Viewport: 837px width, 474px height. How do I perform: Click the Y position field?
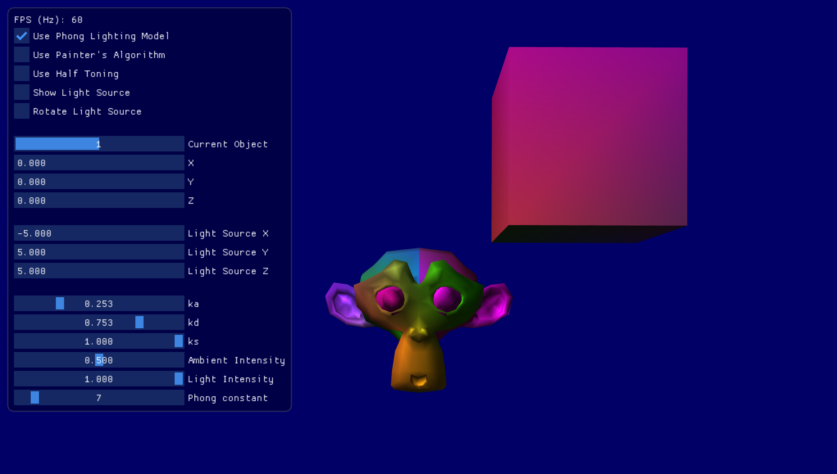click(x=99, y=181)
